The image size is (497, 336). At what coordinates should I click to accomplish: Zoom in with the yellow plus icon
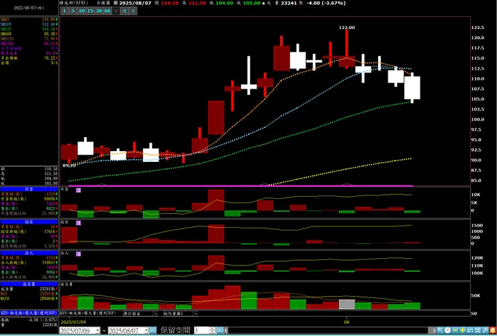[x=463, y=330]
